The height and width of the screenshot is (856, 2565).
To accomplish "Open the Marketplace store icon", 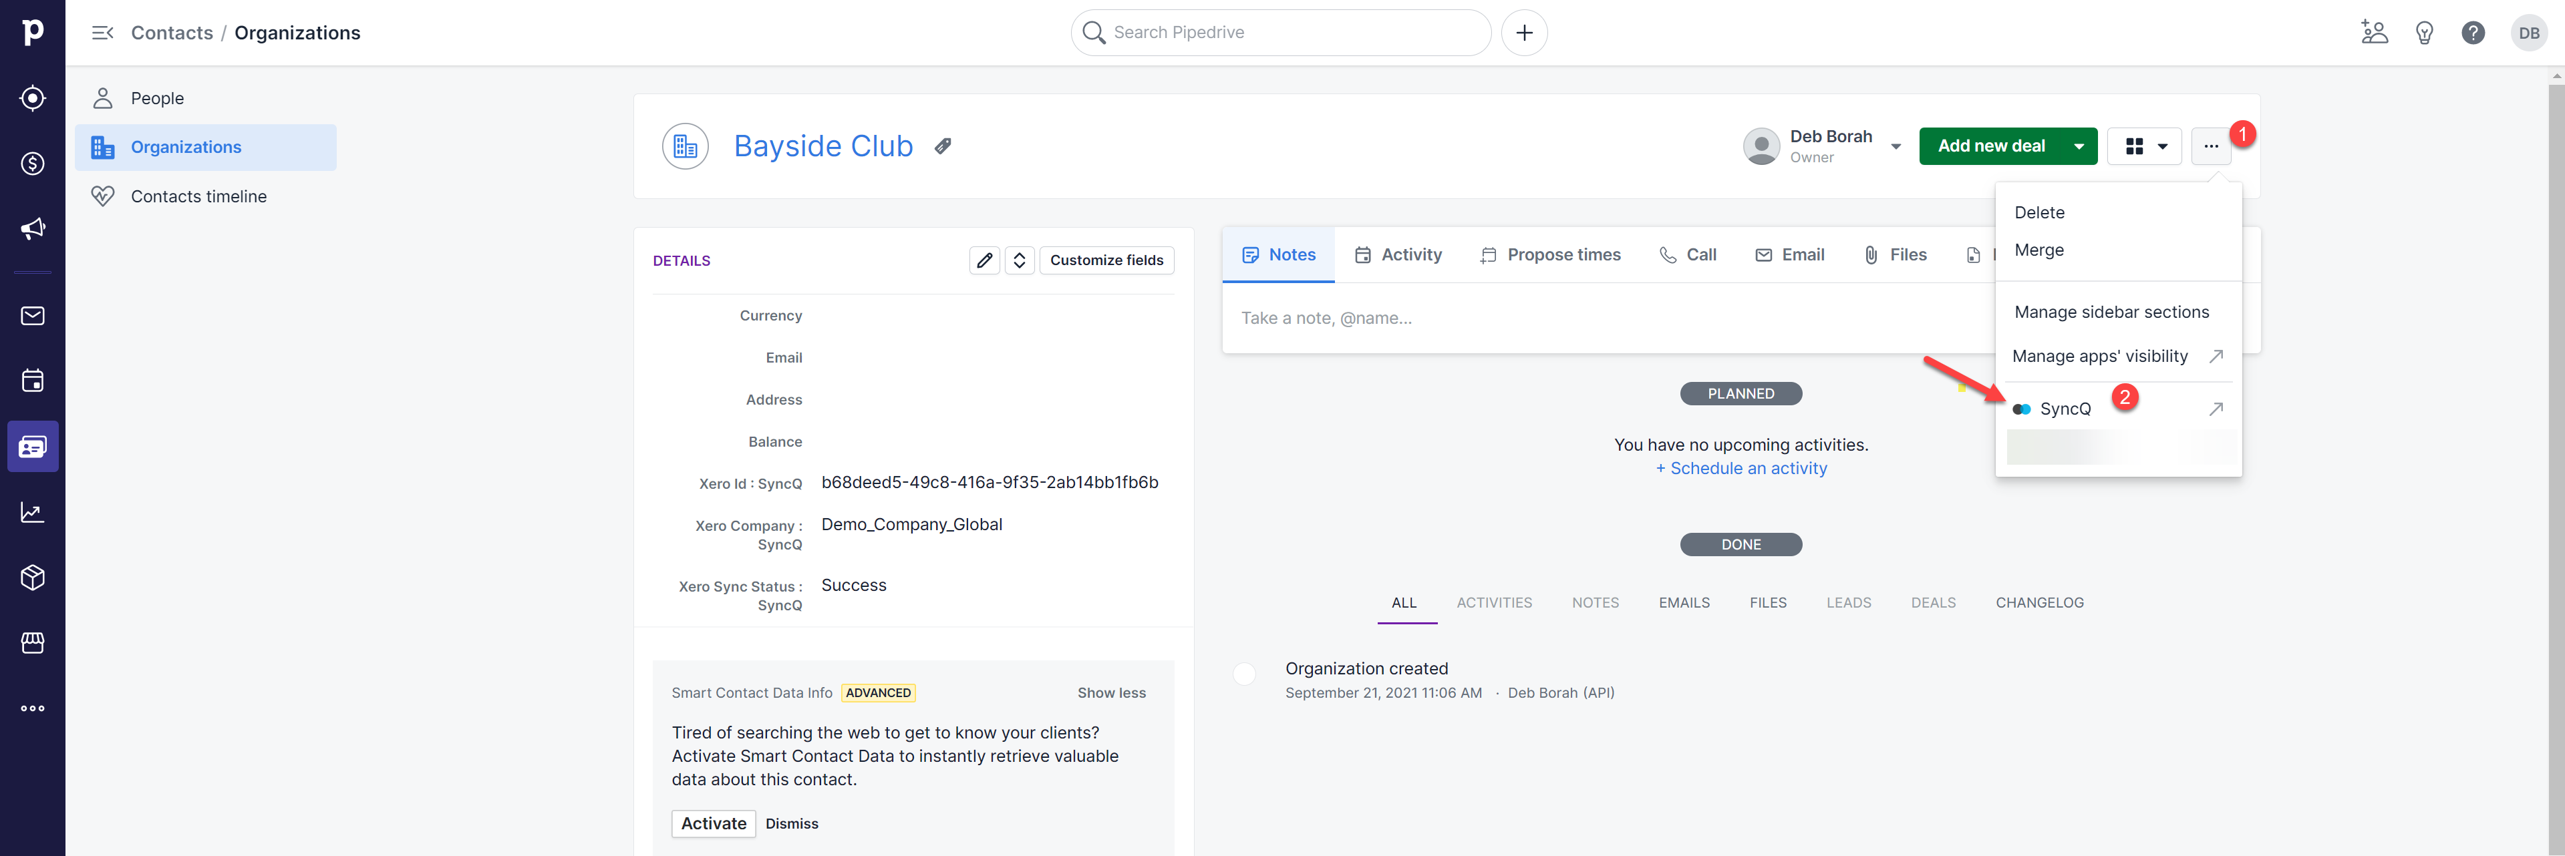I will [x=33, y=643].
